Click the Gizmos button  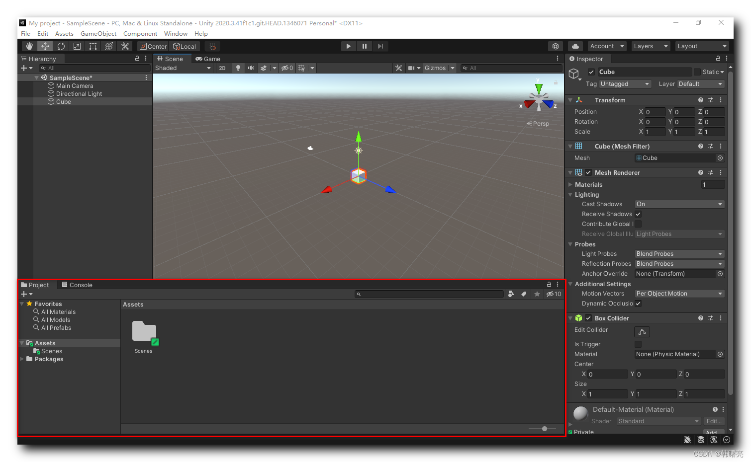point(435,68)
